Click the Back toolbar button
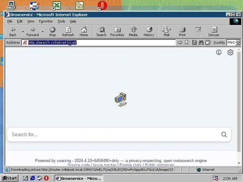This screenshot has height=182, width=243. click(13, 32)
